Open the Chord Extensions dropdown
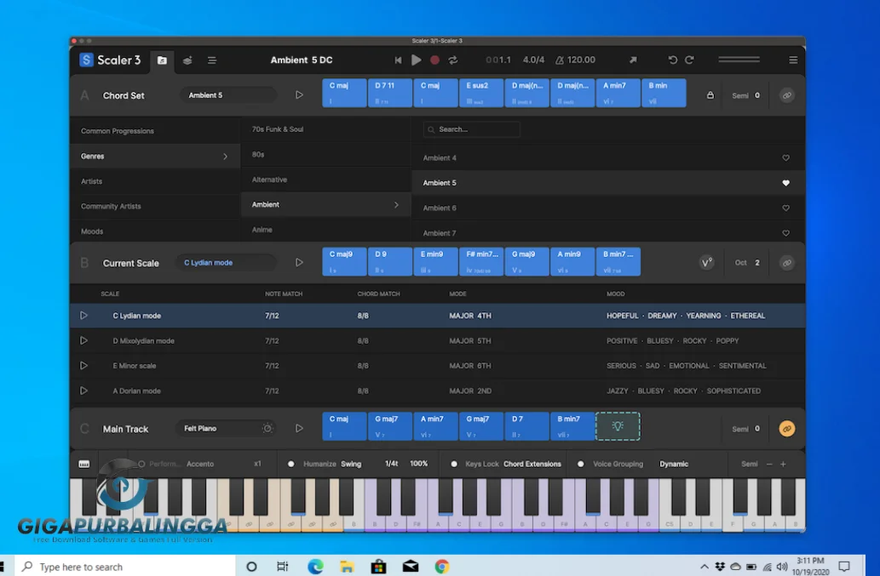 pos(532,464)
